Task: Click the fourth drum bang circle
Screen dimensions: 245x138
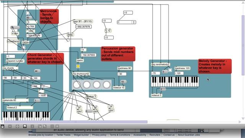Action: 106,85
